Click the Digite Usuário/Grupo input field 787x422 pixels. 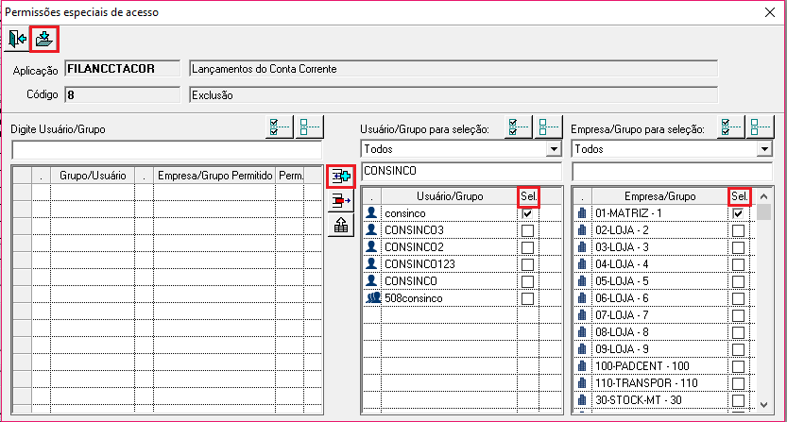point(166,150)
